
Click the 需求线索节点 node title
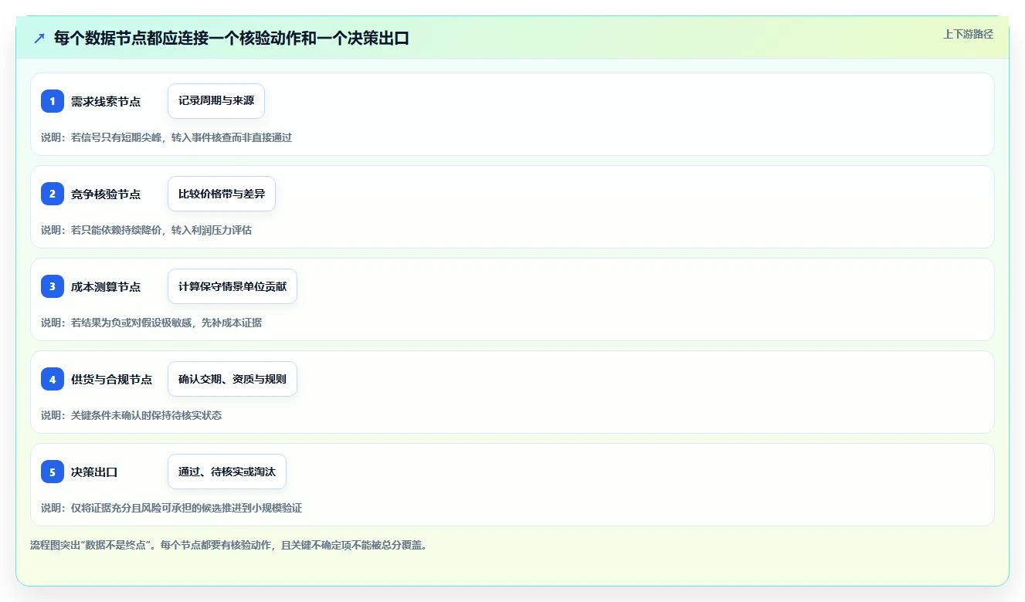(x=106, y=101)
